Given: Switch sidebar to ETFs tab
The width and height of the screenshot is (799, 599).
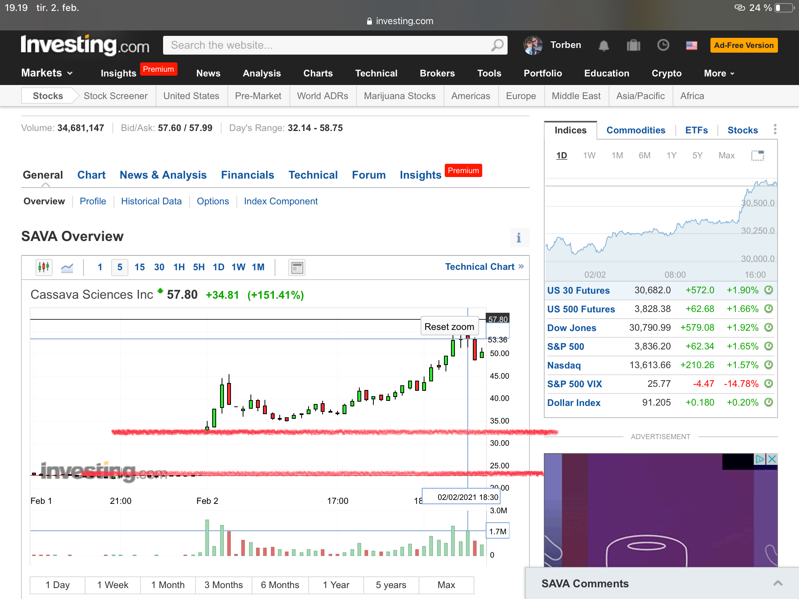Looking at the screenshot, I should (x=696, y=130).
